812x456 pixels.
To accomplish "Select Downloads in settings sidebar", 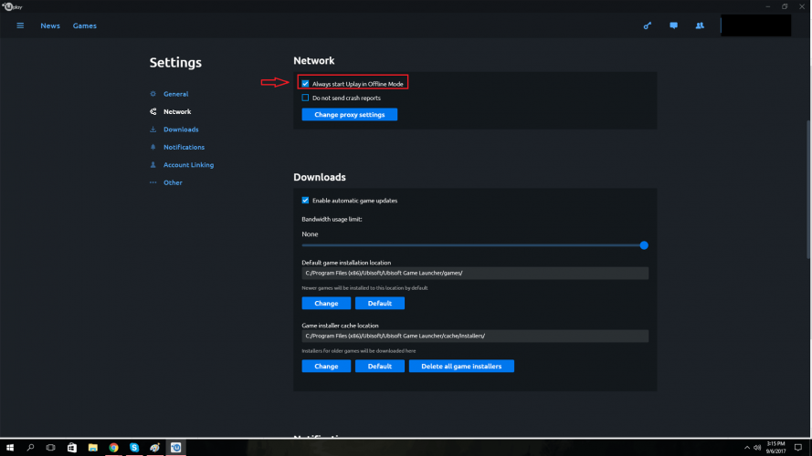I will [181, 130].
